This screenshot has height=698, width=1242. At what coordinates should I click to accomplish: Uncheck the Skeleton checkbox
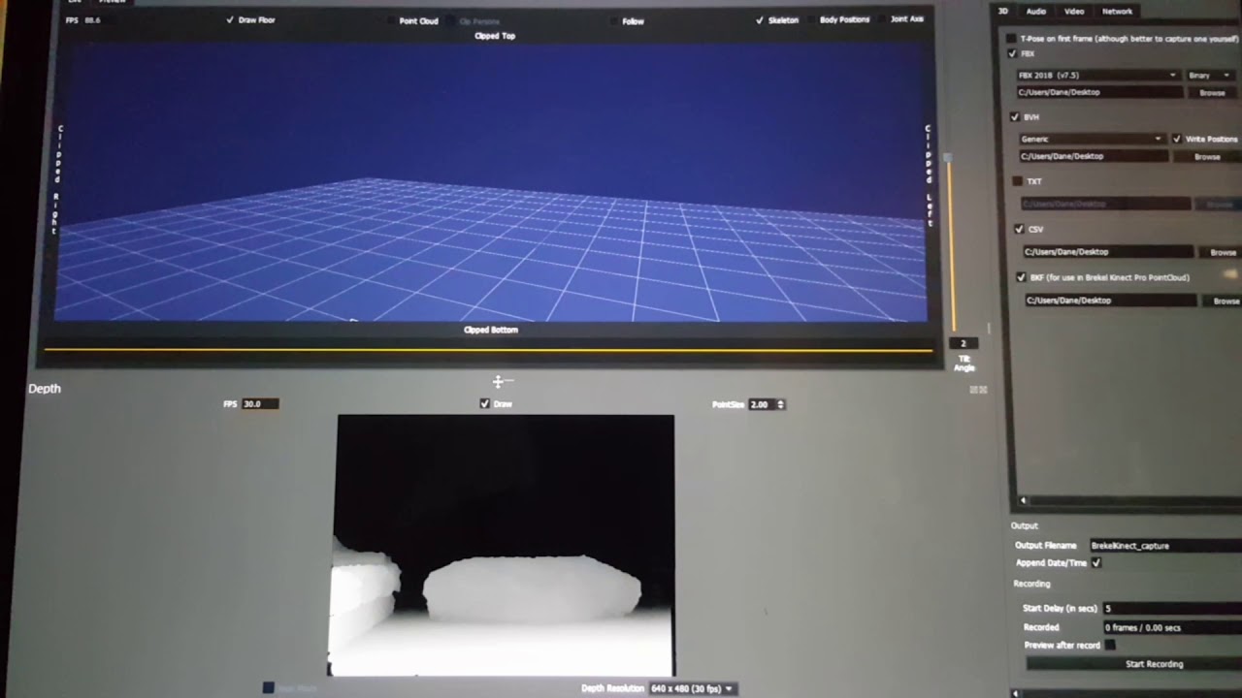tap(760, 19)
